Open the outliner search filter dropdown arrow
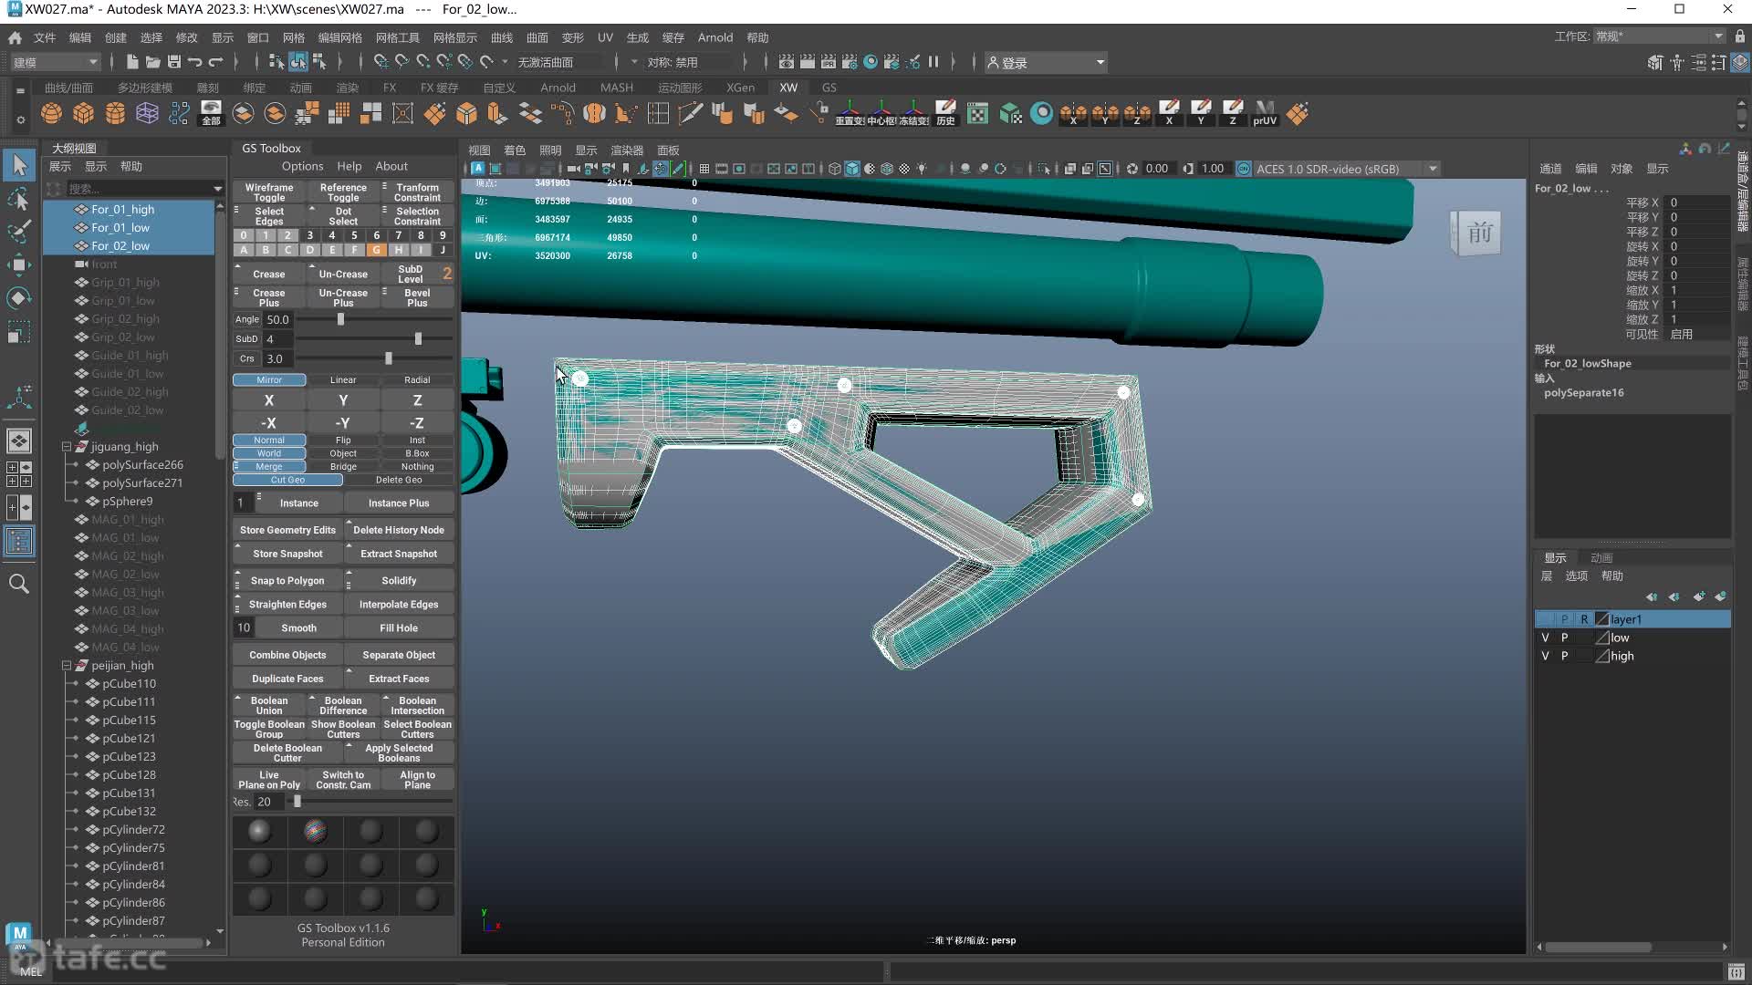Screen dimensions: 1752x985 click(x=217, y=189)
